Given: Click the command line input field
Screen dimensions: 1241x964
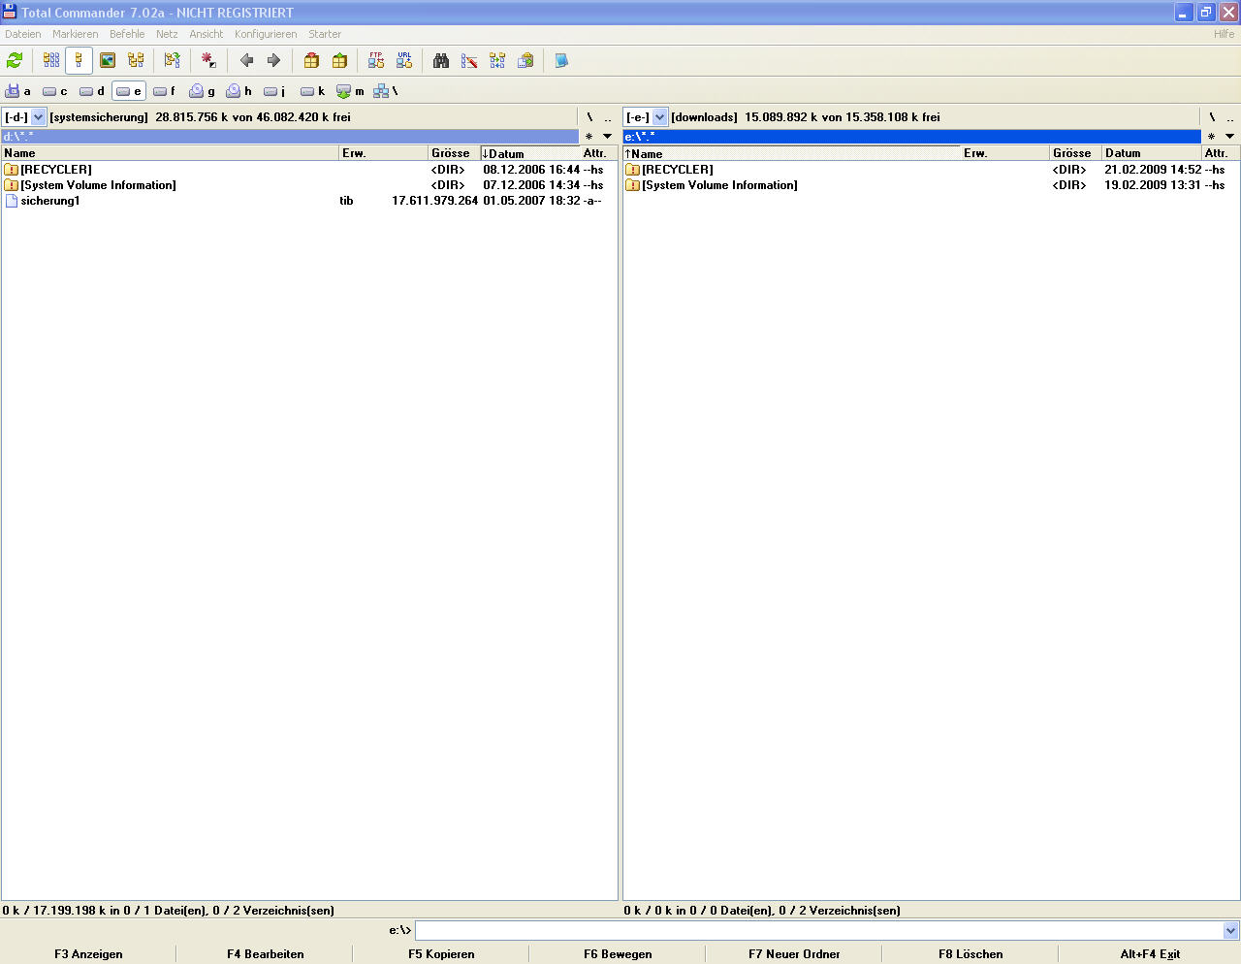Looking at the screenshot, I should tap(818, 931).
